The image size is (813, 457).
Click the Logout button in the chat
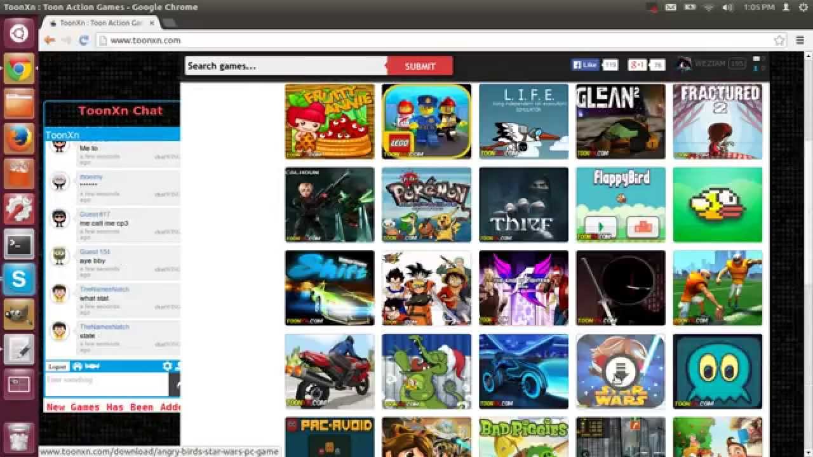click(x=57, y=366)
